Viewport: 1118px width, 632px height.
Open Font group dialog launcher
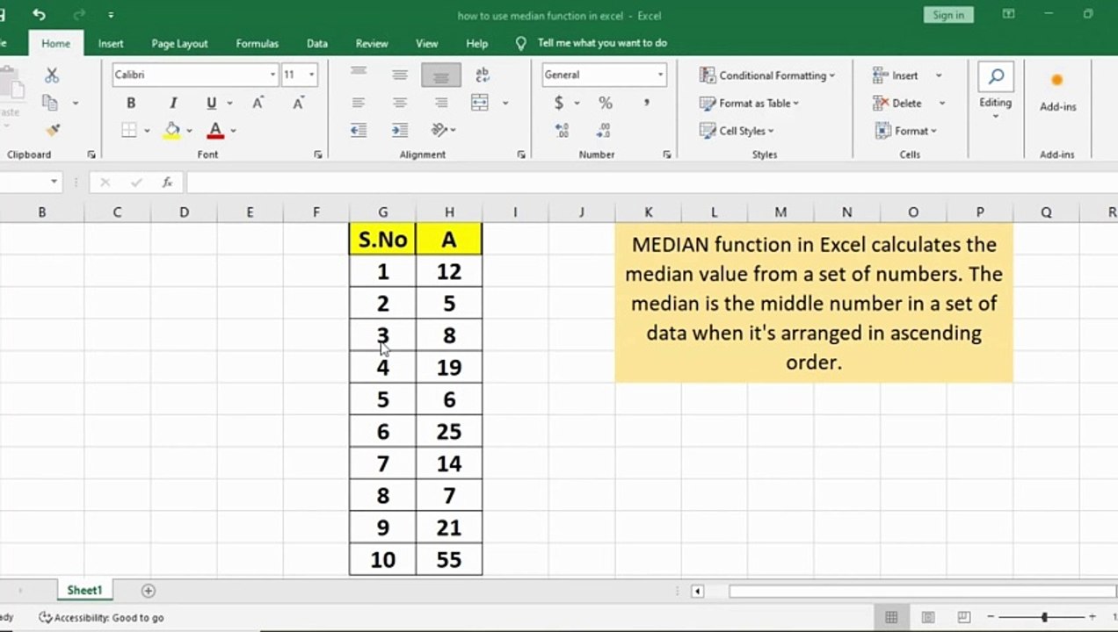tap(317, 154)
